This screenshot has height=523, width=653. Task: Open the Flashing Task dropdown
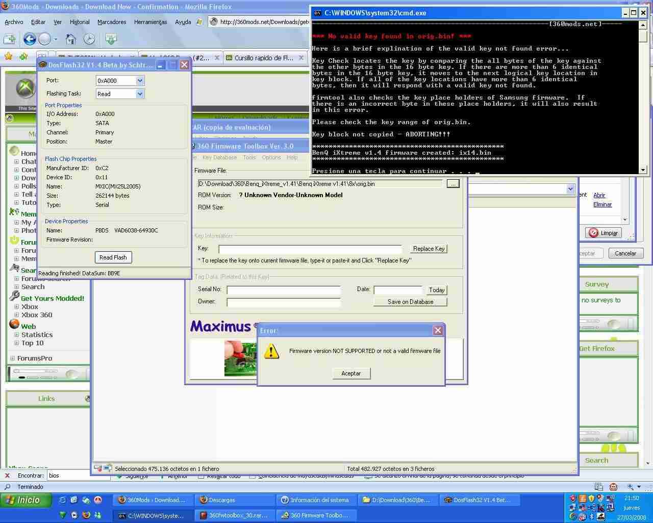tap(140, 94)
